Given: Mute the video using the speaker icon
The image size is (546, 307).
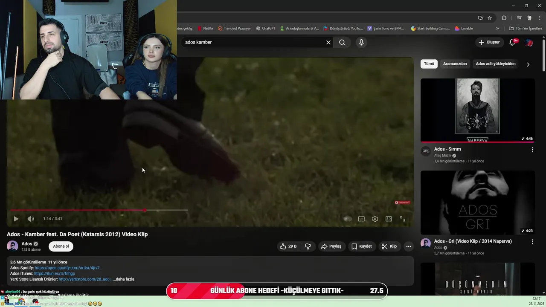Looking at the screenshot, I should [31, 219].
